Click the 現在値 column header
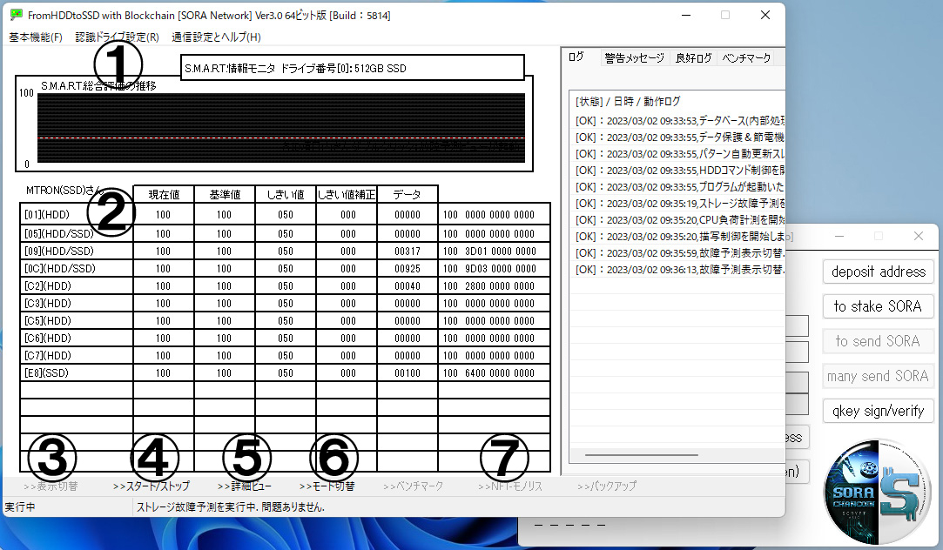Screen dimensions: 943x550 click(164, 194)
